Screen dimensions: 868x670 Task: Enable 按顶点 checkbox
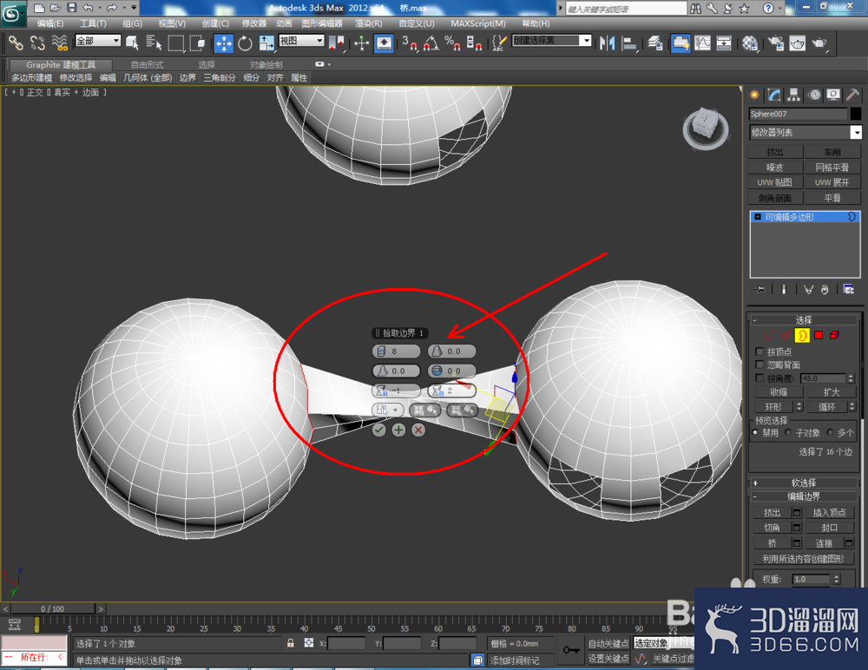(759, 351)
